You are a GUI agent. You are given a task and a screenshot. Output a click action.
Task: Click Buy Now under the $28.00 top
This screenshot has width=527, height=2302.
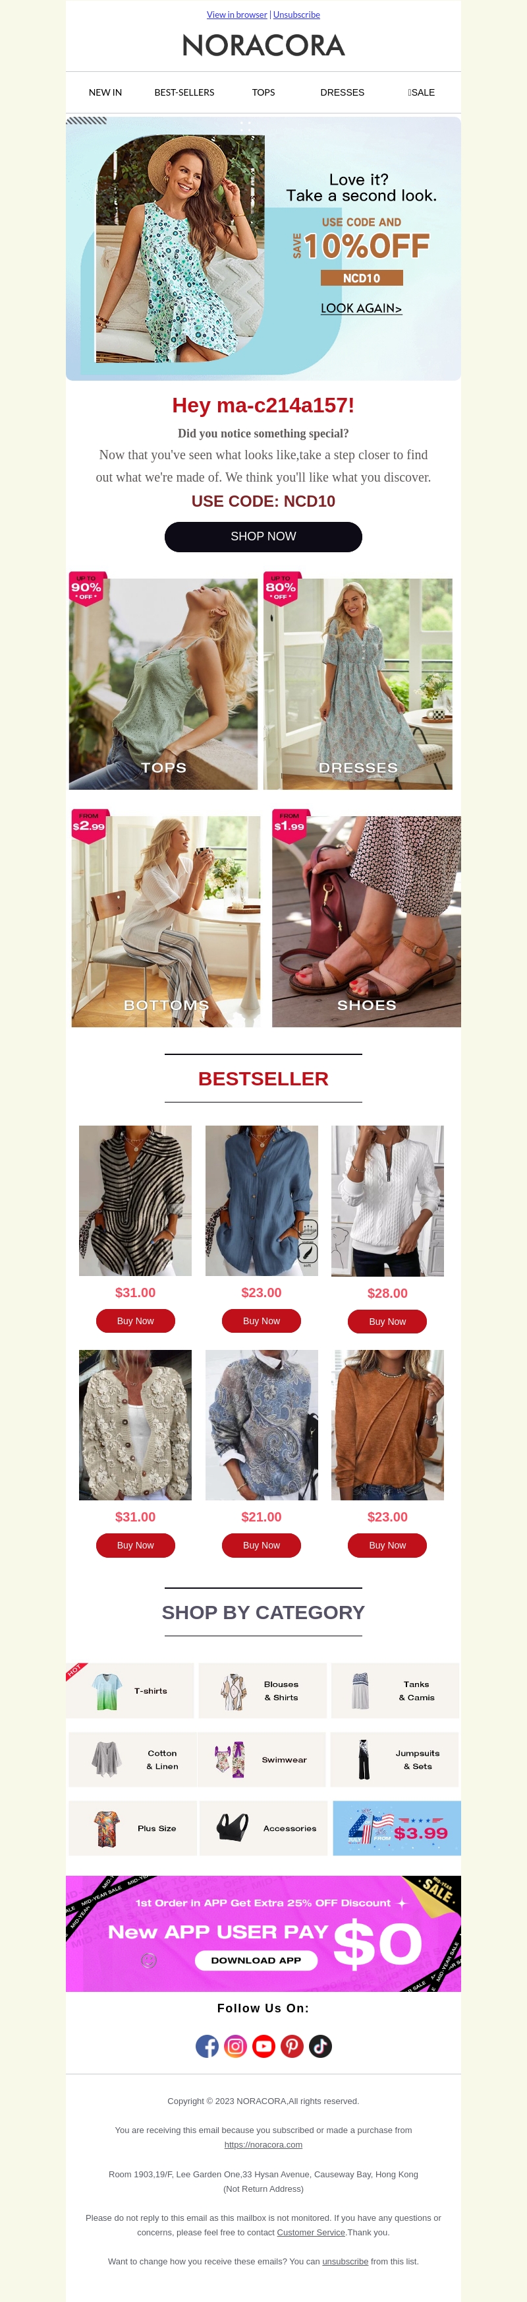click(x=387, y=1322)
